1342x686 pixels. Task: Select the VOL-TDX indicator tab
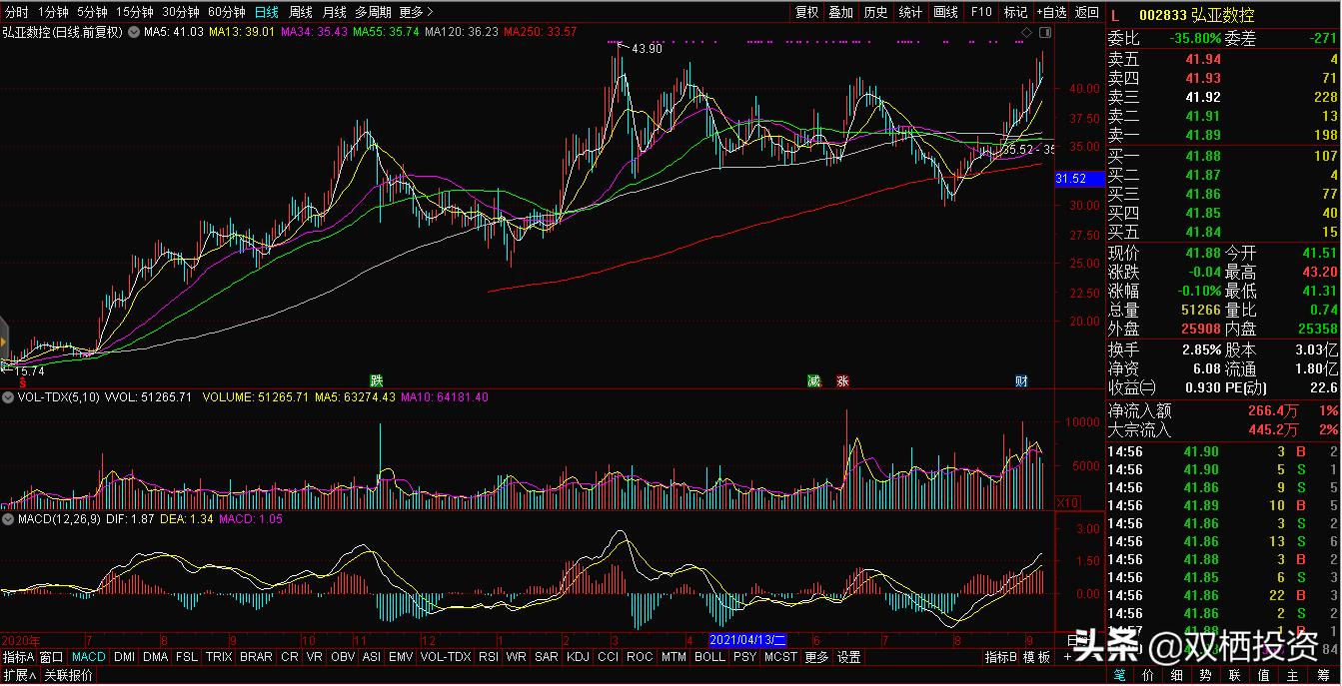coord(446,657)
